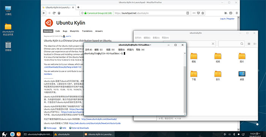
Task: Open the Overview tab on Launchpad
Action: click(48, 31)
